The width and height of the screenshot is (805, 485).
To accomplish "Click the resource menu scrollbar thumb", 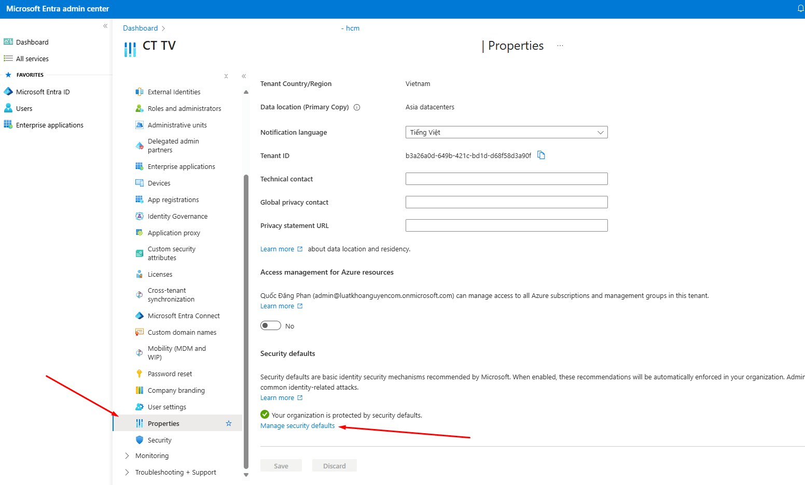I will point(246,321).
